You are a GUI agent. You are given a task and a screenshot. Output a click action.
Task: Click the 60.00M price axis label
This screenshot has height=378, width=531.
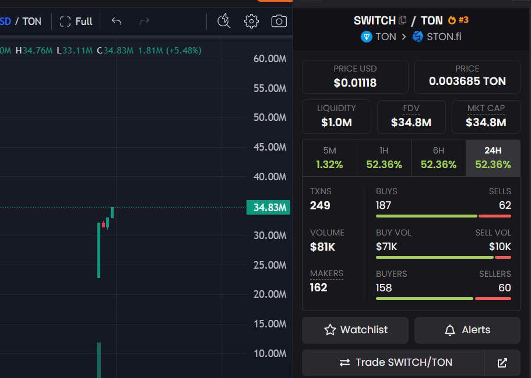click(x=270, y=58)
